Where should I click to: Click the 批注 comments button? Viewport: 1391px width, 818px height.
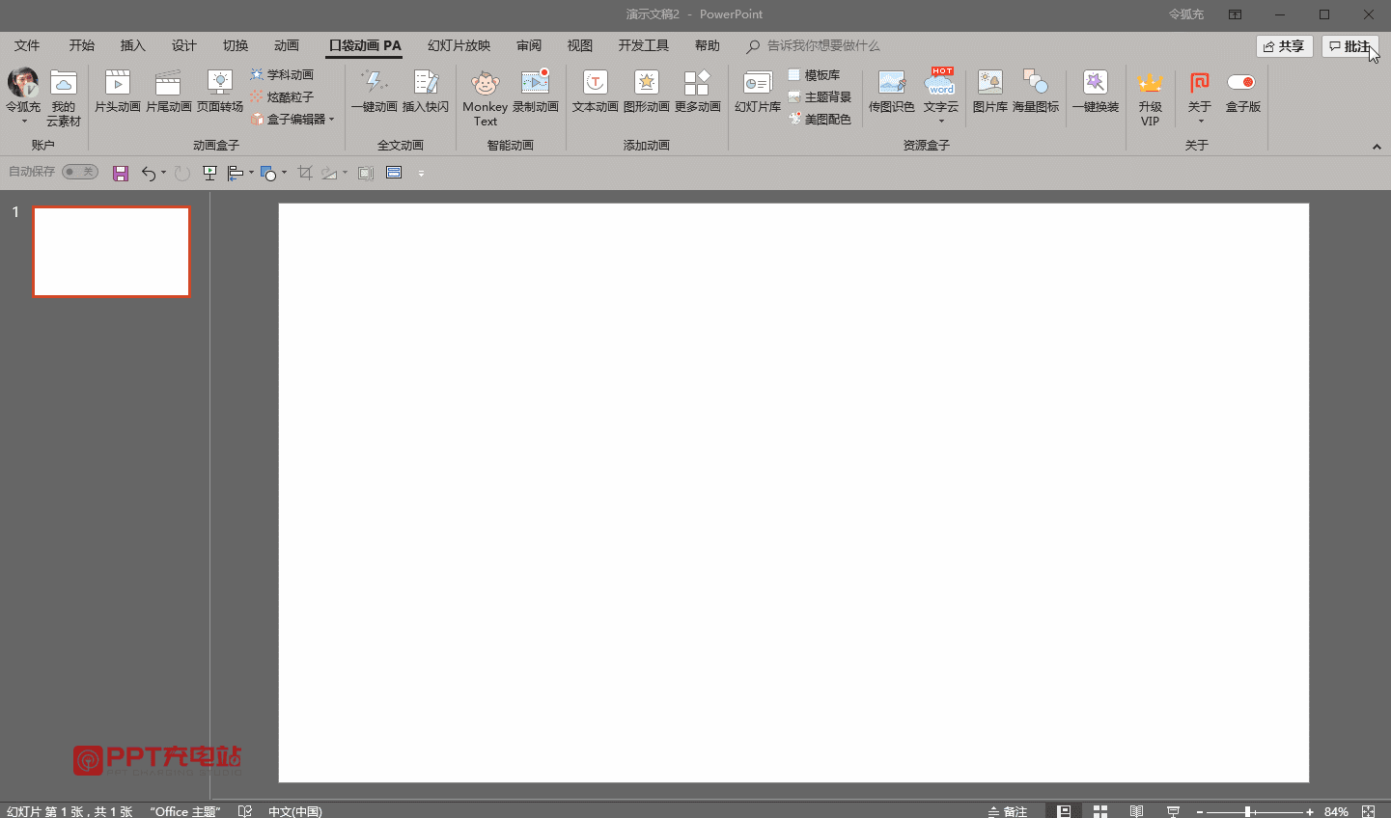click(x=1349, y=46)
